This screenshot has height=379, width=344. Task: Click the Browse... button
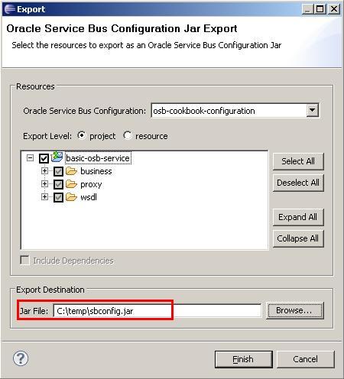pyautogui.click(x=295, y=310)
